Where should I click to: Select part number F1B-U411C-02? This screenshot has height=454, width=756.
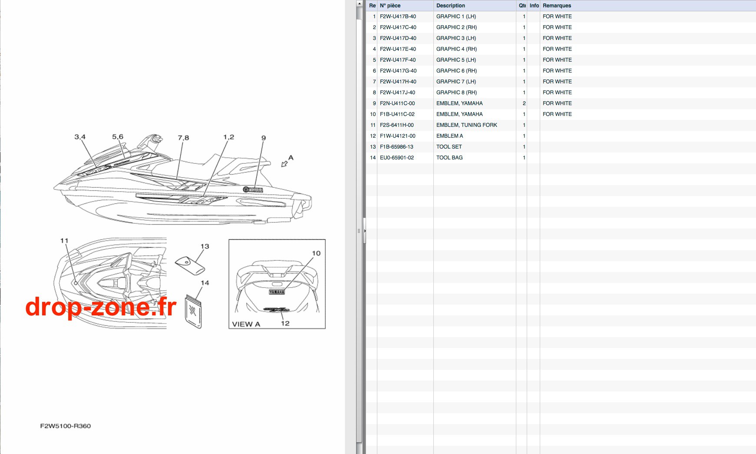pos(397,114)
